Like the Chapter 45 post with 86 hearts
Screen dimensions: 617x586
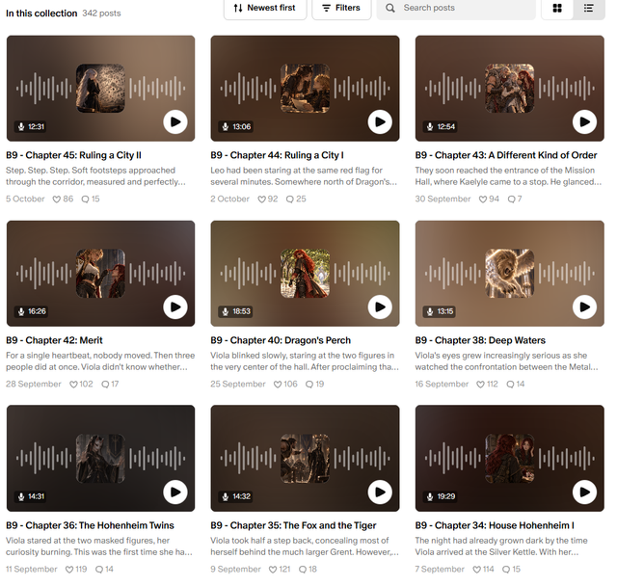click(57, 199)
